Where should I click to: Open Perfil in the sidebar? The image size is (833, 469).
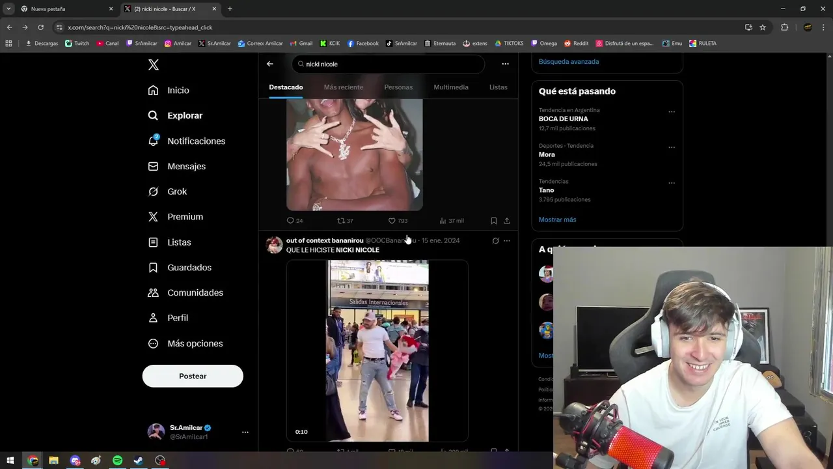coord(168,318)
